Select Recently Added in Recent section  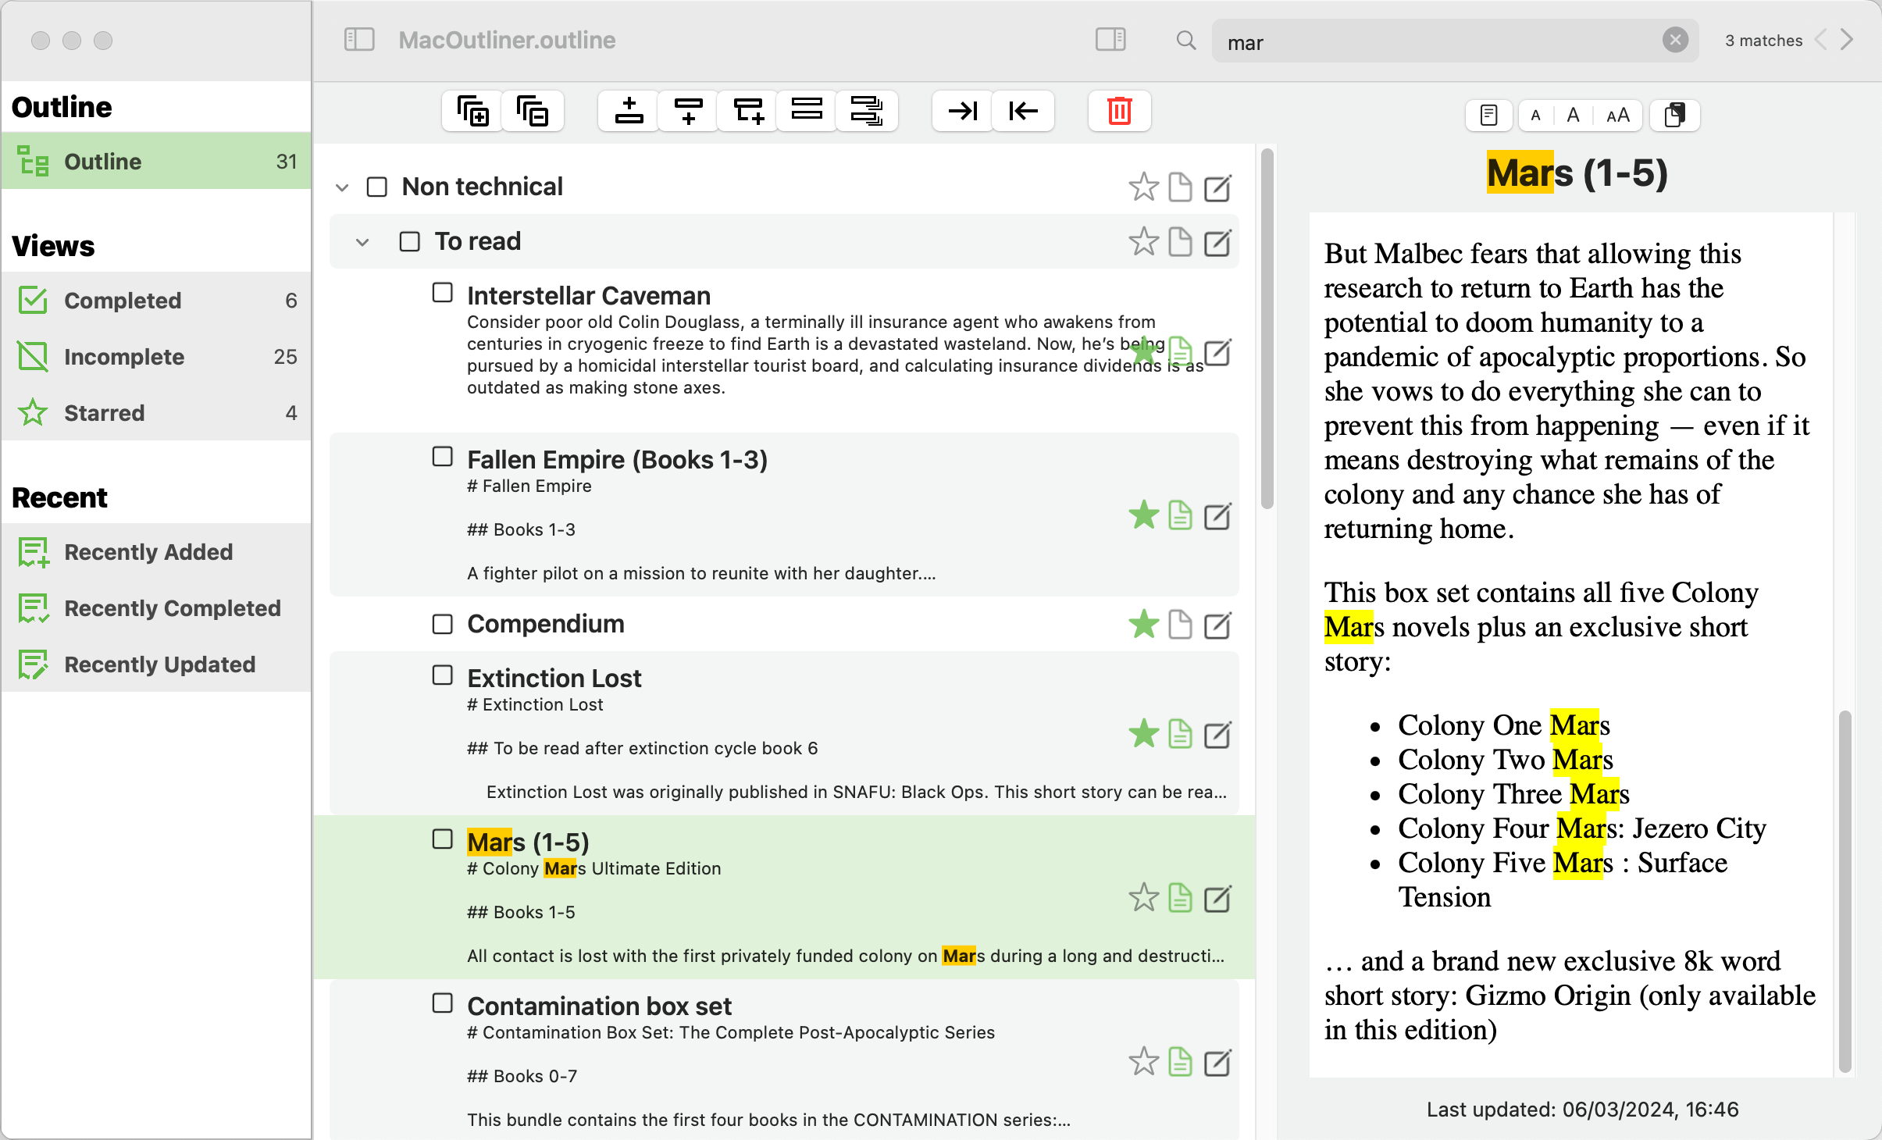[148, 550]
